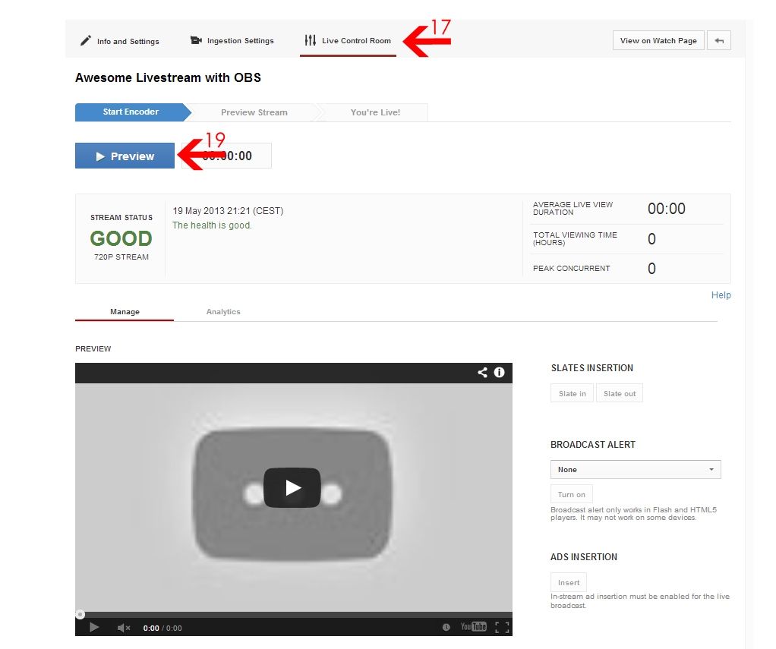Viewport: 776px width, 649px height.
Task: Switch to the Manage tab
Action: [x=125, y=312]
